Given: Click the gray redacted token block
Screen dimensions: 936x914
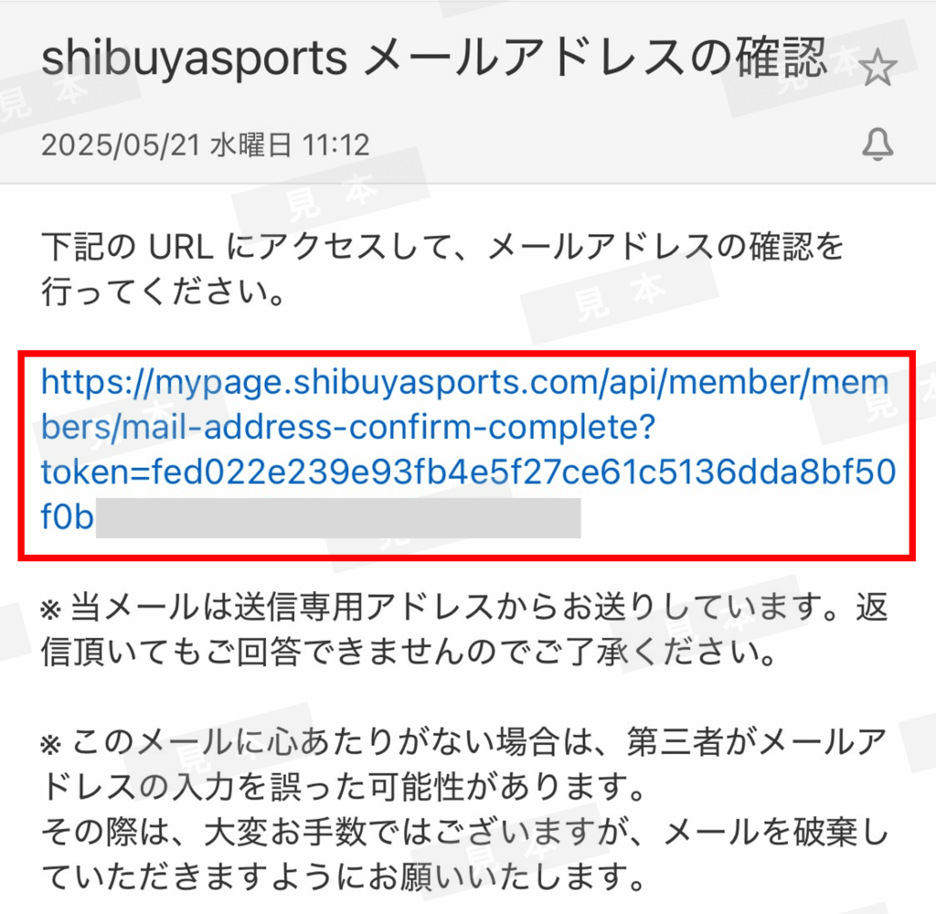Looking at the screenshot, I should pyautogui.click(x=338, y=518).
